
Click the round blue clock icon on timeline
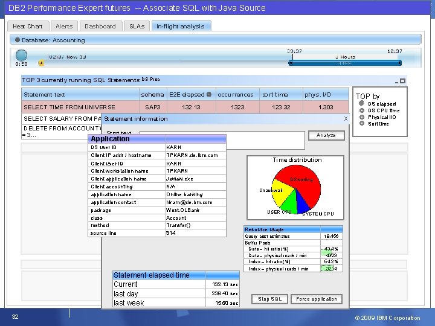tap(21, 55)
